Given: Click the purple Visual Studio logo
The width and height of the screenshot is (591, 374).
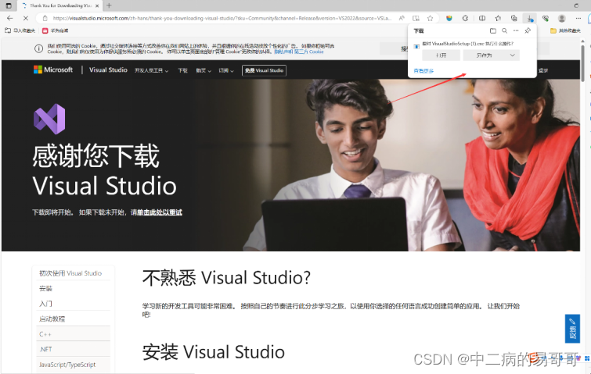Looking at the screenshot, I should [x=49, y=119].
